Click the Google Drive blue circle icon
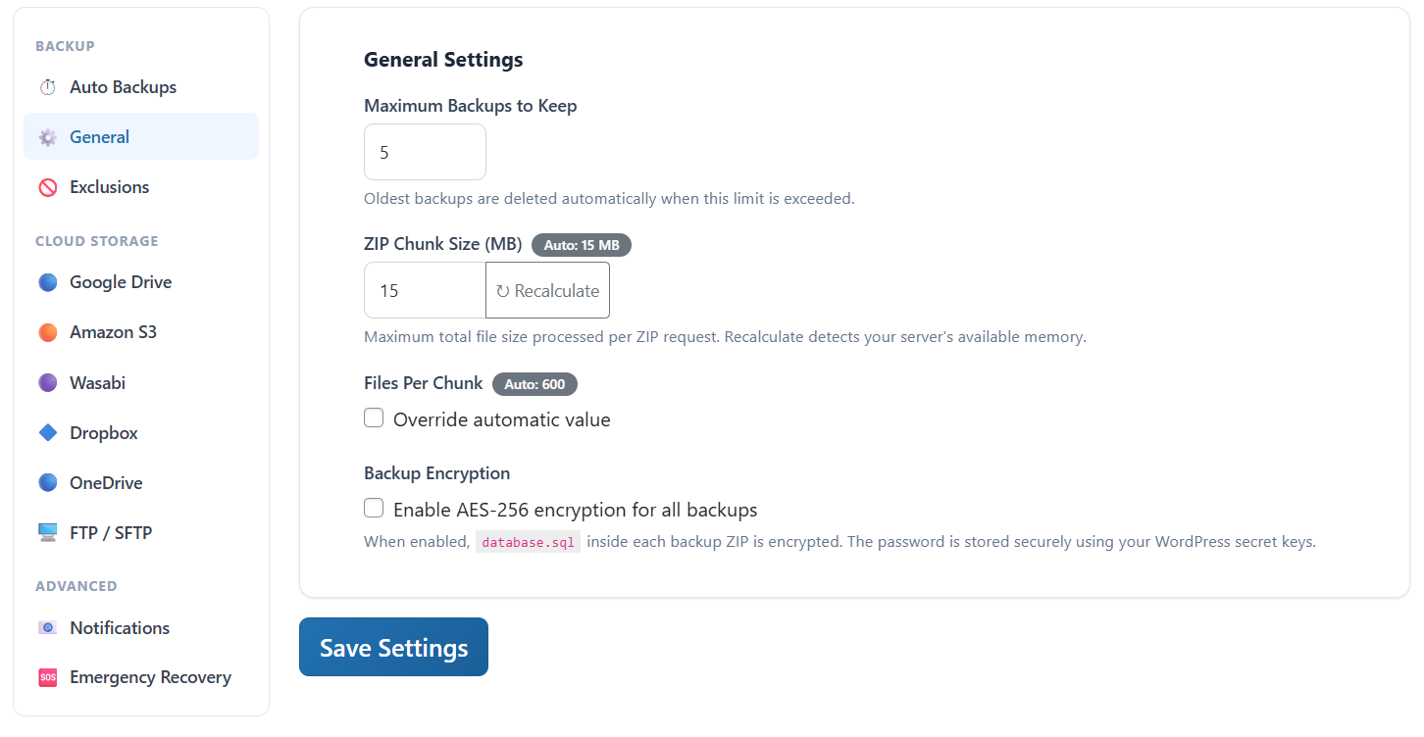 click(47, 282)
